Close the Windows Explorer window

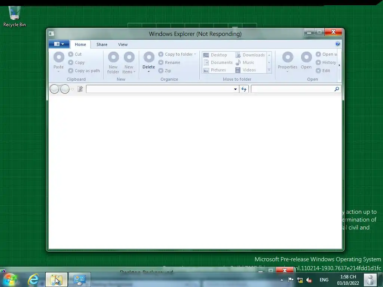click(x=333, y=32)
